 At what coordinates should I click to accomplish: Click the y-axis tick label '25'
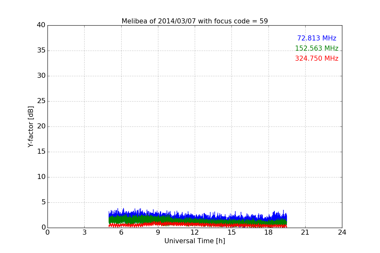pos(41,101)
